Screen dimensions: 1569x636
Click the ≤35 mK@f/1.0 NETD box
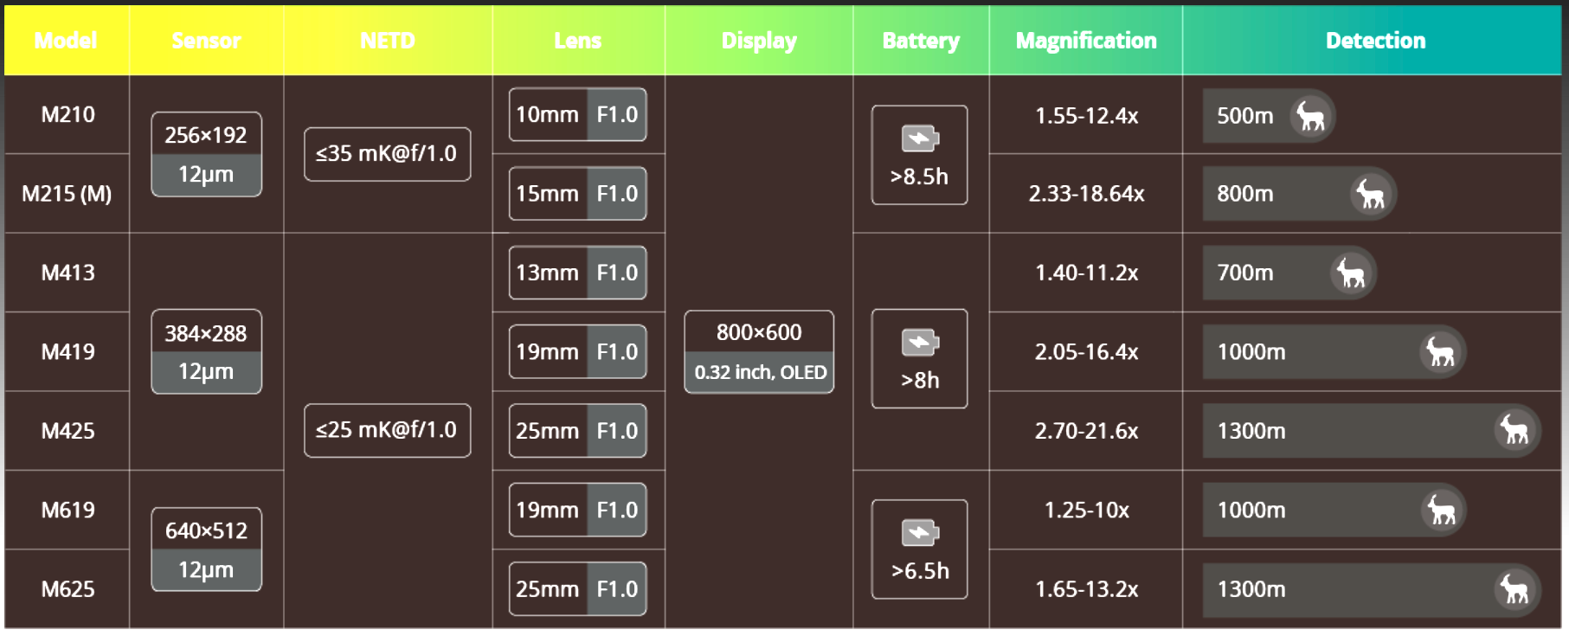pos(387,154)
